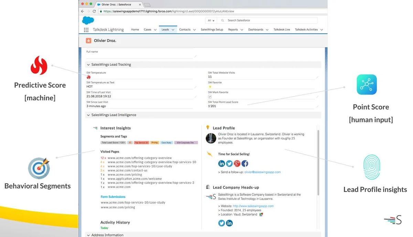
Task: Click the 1'201 total point score value
Action: click(212, 106)
